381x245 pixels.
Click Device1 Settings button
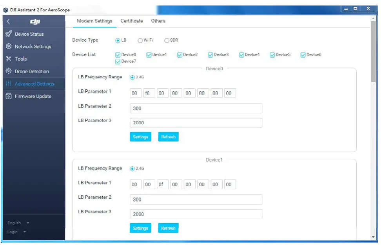[140, 228]
